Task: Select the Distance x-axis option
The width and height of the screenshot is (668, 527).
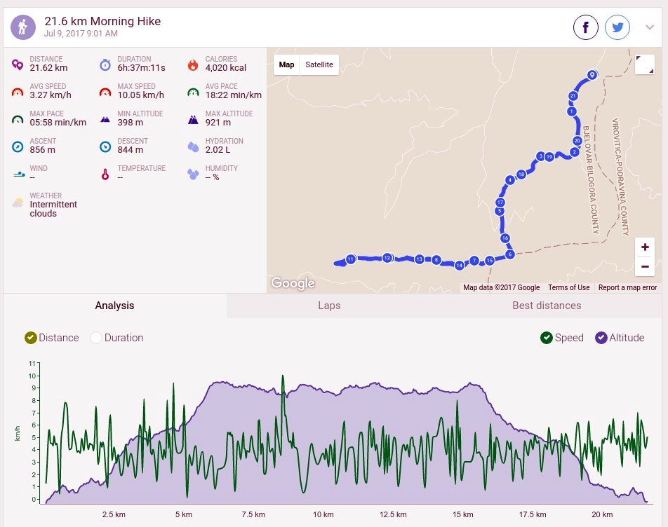Action: tap(52, 338)
